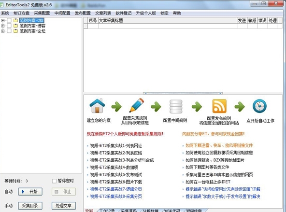Image resolution: width=286 pixels, height=212 pixels.
Task: Click the horizontal splitter handle between panes
Action: click(x=183, y=93)
